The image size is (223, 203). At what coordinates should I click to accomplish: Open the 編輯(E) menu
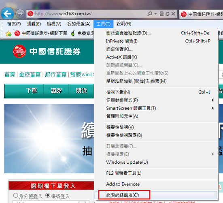tap(34, 24)
